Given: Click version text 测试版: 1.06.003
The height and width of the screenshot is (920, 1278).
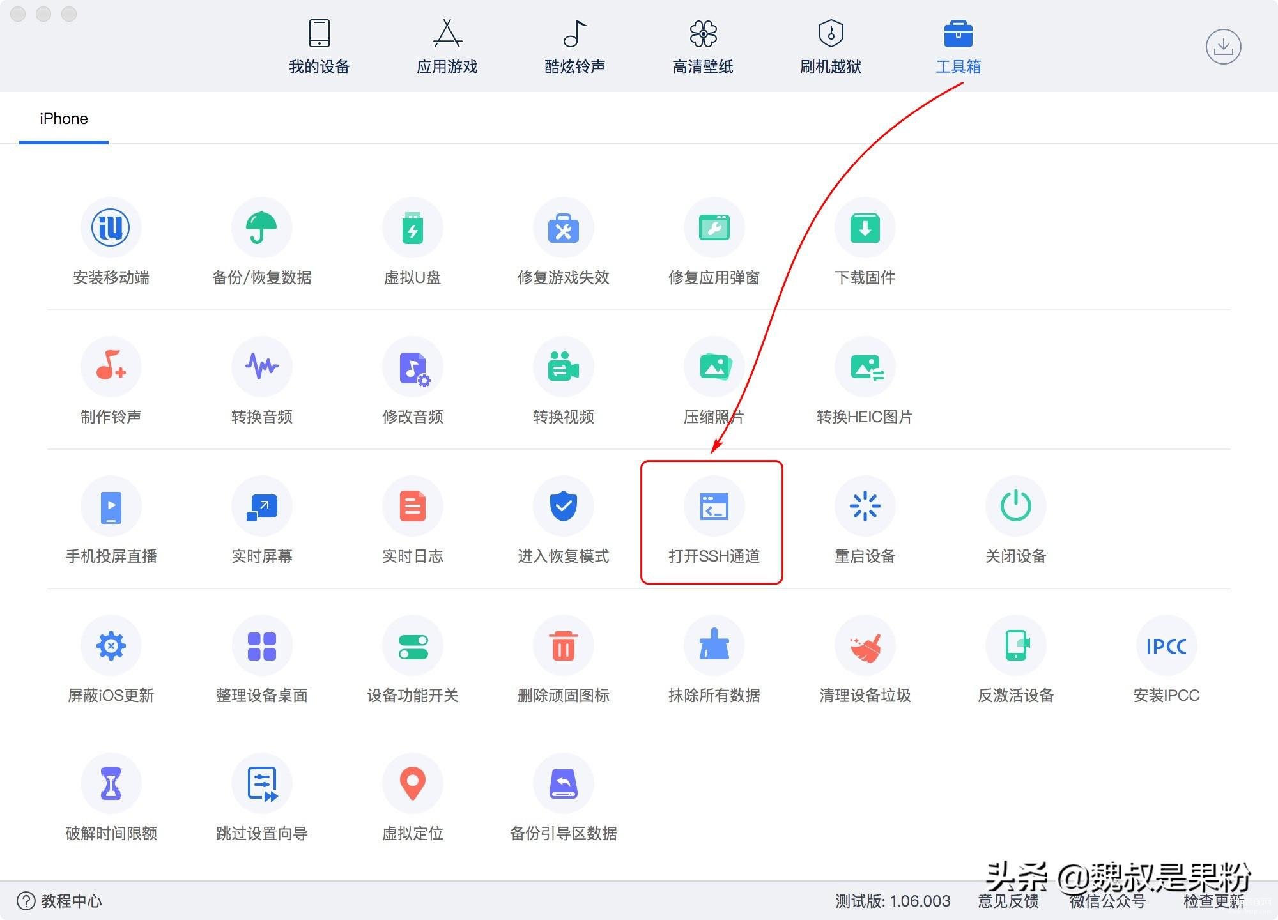Looking at the screenshot, I should pos(893,901).
